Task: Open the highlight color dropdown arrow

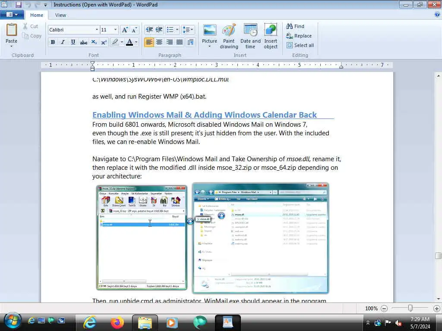Action: [x=122, y=42]
